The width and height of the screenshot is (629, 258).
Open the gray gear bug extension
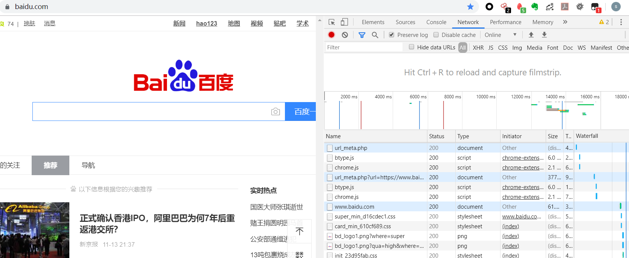pyautogui.click(x=580, y=6)
